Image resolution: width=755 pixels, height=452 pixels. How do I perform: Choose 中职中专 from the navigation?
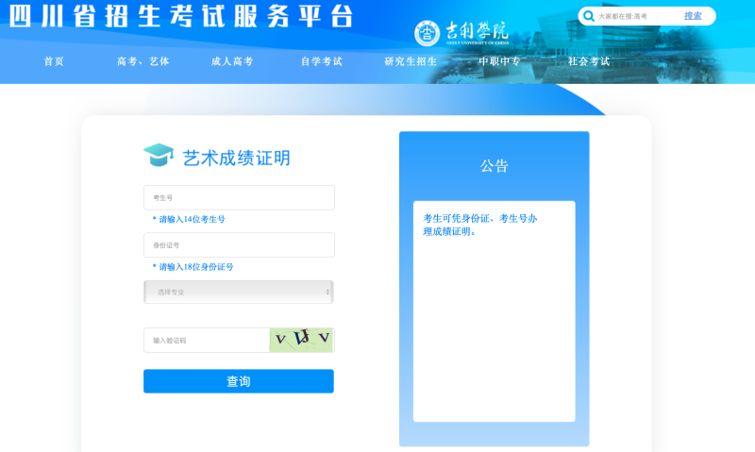(499, 61)
